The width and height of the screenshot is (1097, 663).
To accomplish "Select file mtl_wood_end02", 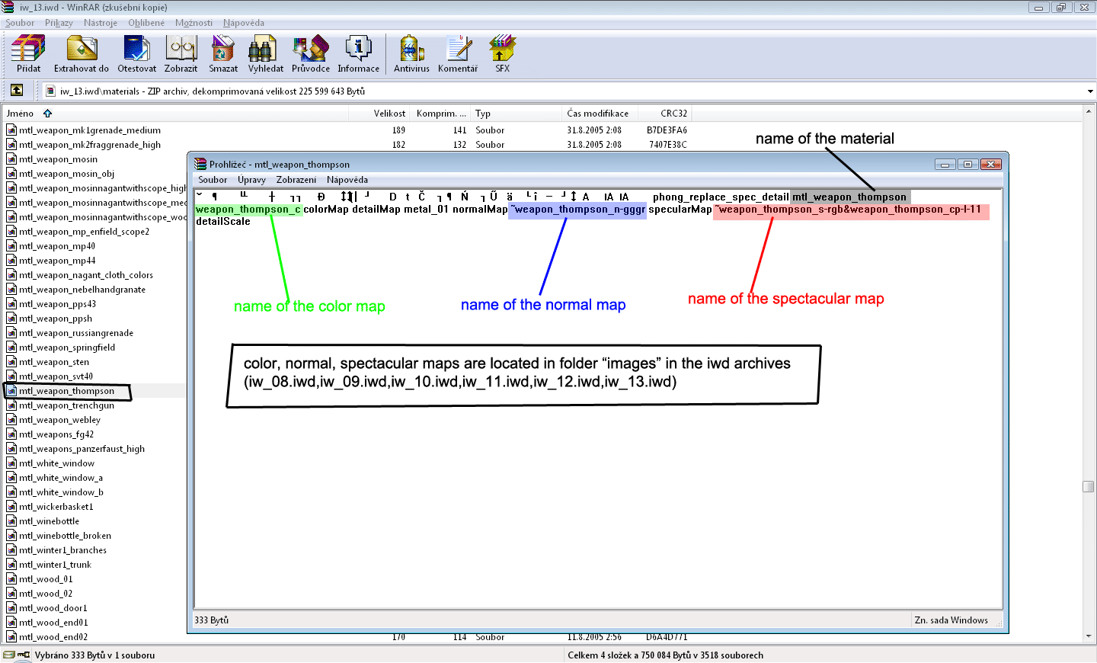I will coord(53,637).
